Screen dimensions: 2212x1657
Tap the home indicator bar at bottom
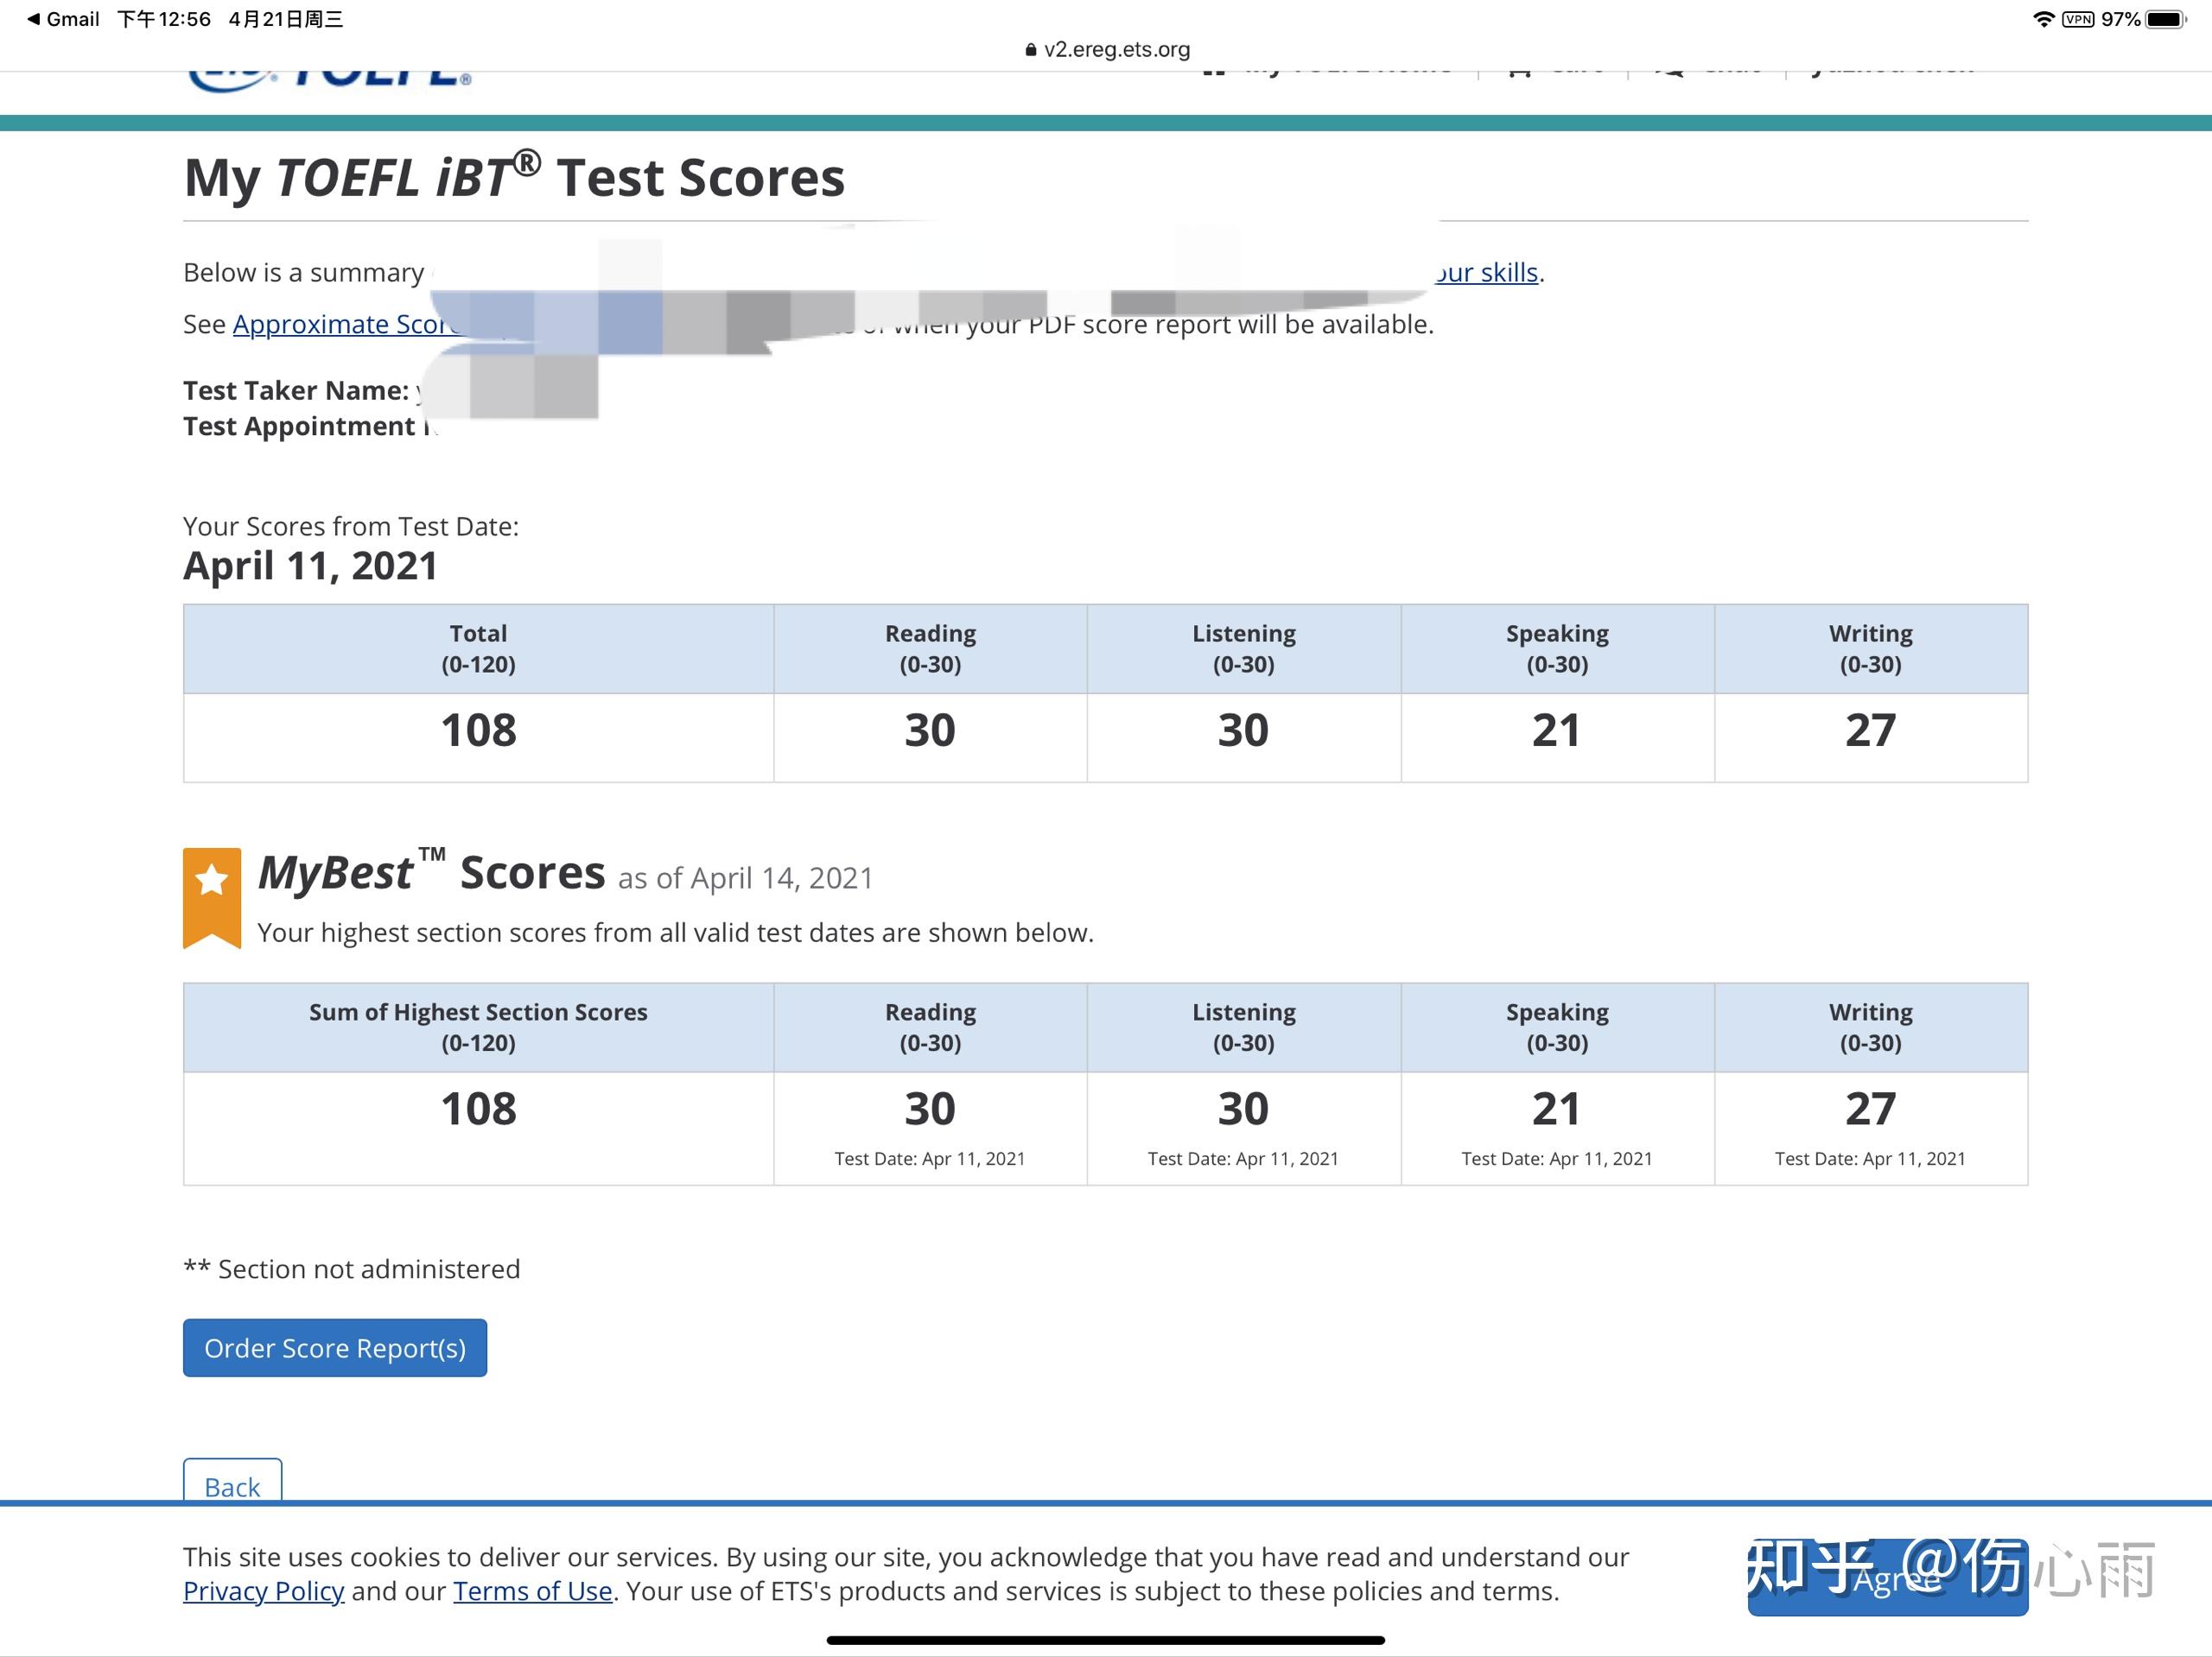tap(1106, 1642)
